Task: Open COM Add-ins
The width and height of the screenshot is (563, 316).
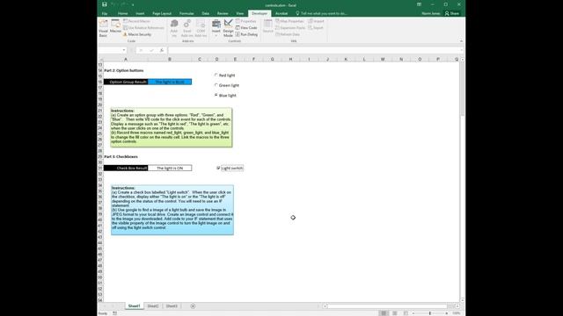Action: pos(201,28)
